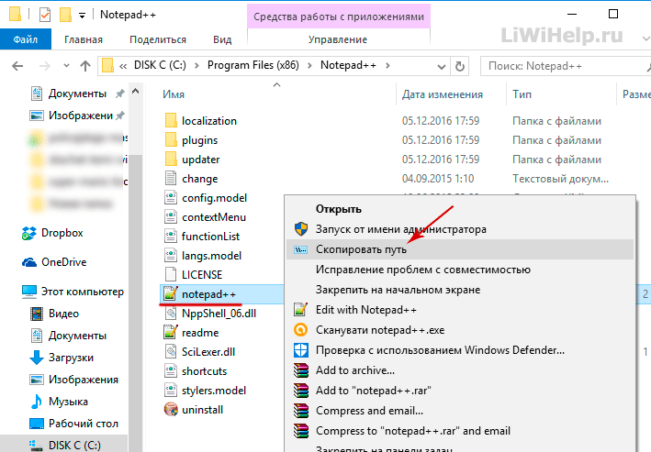Sort by the Имя column header

pyautogui.click(x=174, y=94)
